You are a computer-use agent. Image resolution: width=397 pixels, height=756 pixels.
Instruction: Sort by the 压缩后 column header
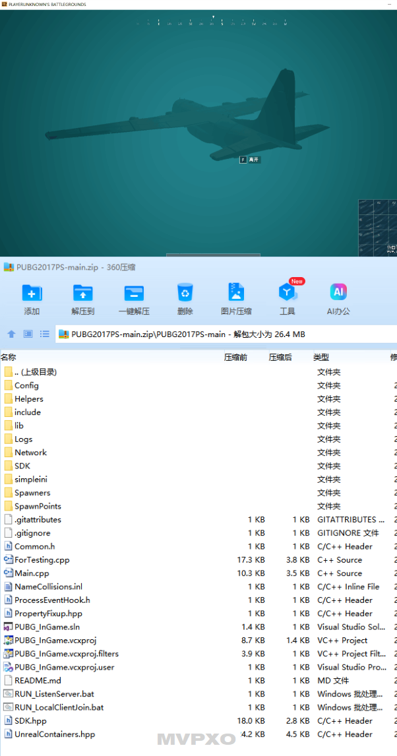(280, 358)
